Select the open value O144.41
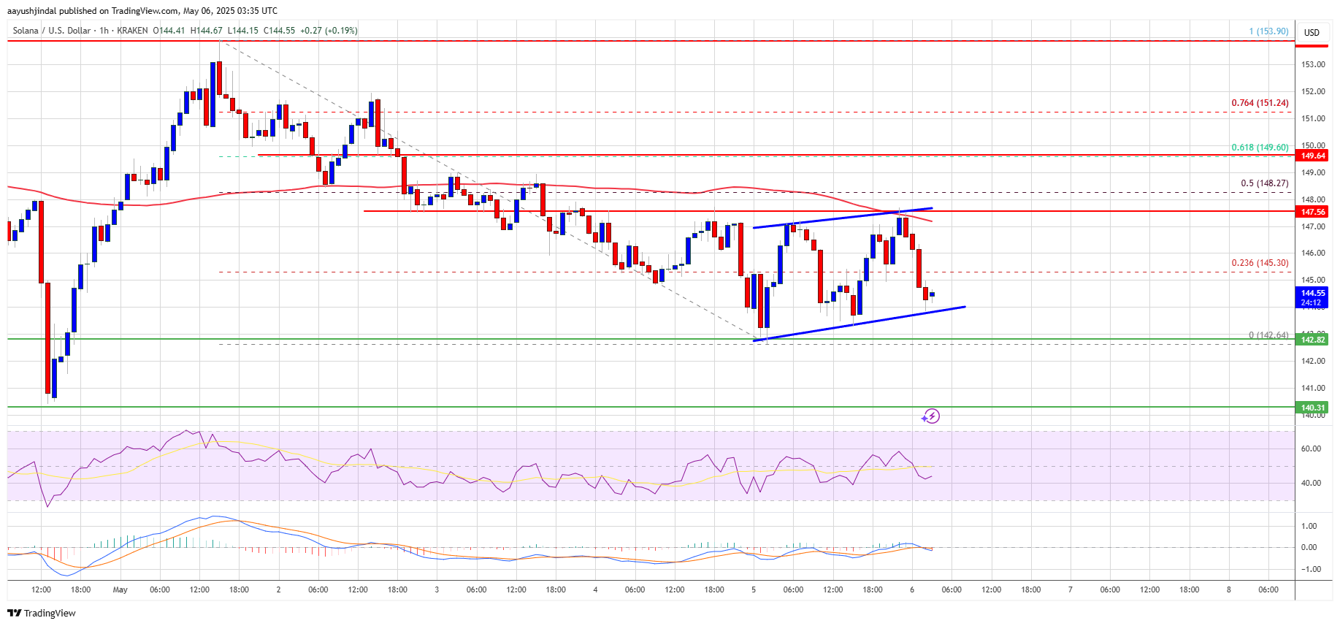Screen dimensions: 1340x626 [169, 31]
